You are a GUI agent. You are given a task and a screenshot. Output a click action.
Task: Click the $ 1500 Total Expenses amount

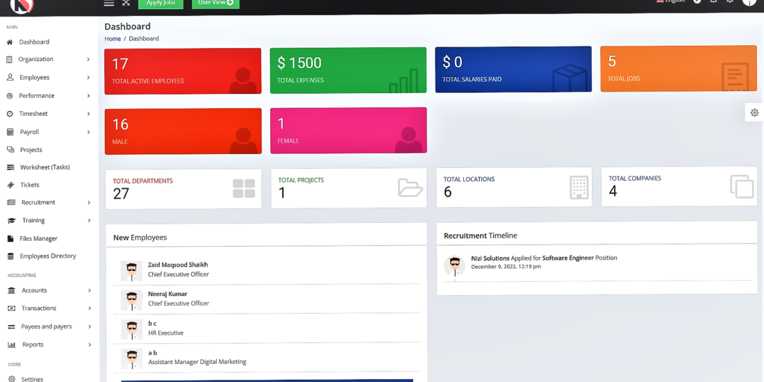pyautogui.click(x=299, y=63)
